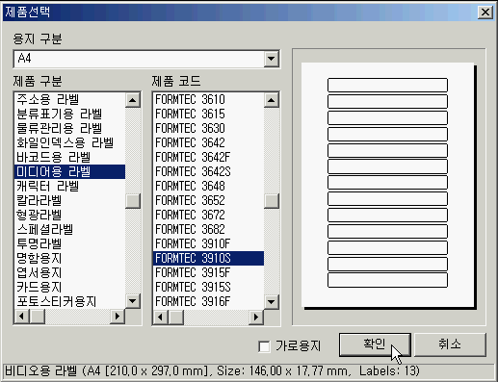Select 화일인덱스용 라벨 category
The width and height of the screenshot is (498, 382).
coord(69,142)
